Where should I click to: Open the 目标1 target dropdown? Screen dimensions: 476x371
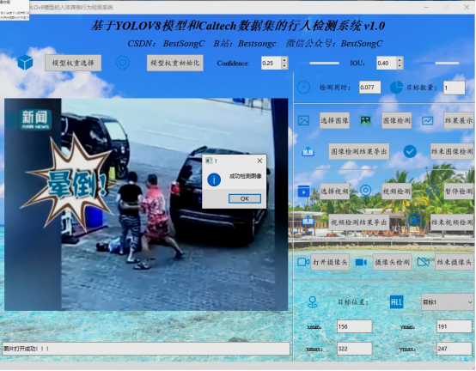(x=447, y=302)
